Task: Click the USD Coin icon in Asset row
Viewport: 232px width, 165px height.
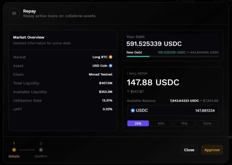Action: pos(111,66)
